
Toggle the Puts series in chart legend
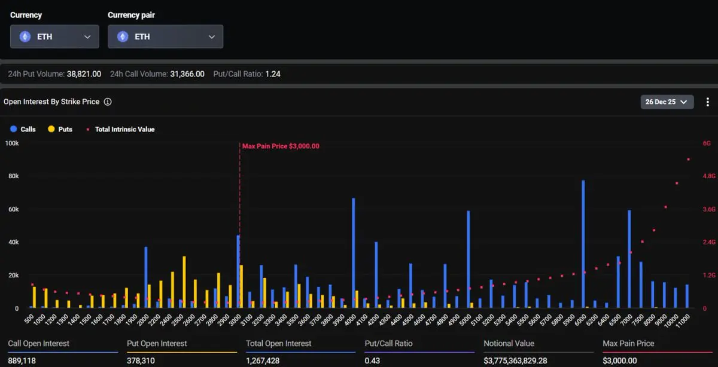click(x=60, y=129)
